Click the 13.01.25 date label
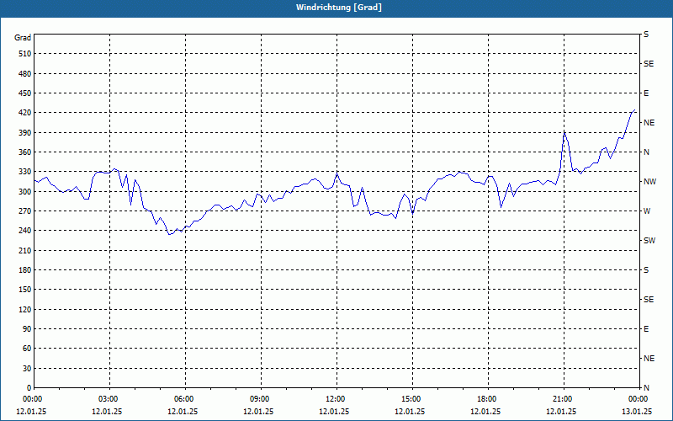 pos(637,411)
